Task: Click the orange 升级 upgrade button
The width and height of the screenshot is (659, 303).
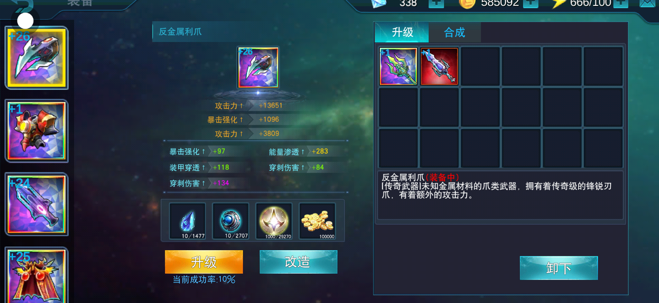Action: coord(204,262)
